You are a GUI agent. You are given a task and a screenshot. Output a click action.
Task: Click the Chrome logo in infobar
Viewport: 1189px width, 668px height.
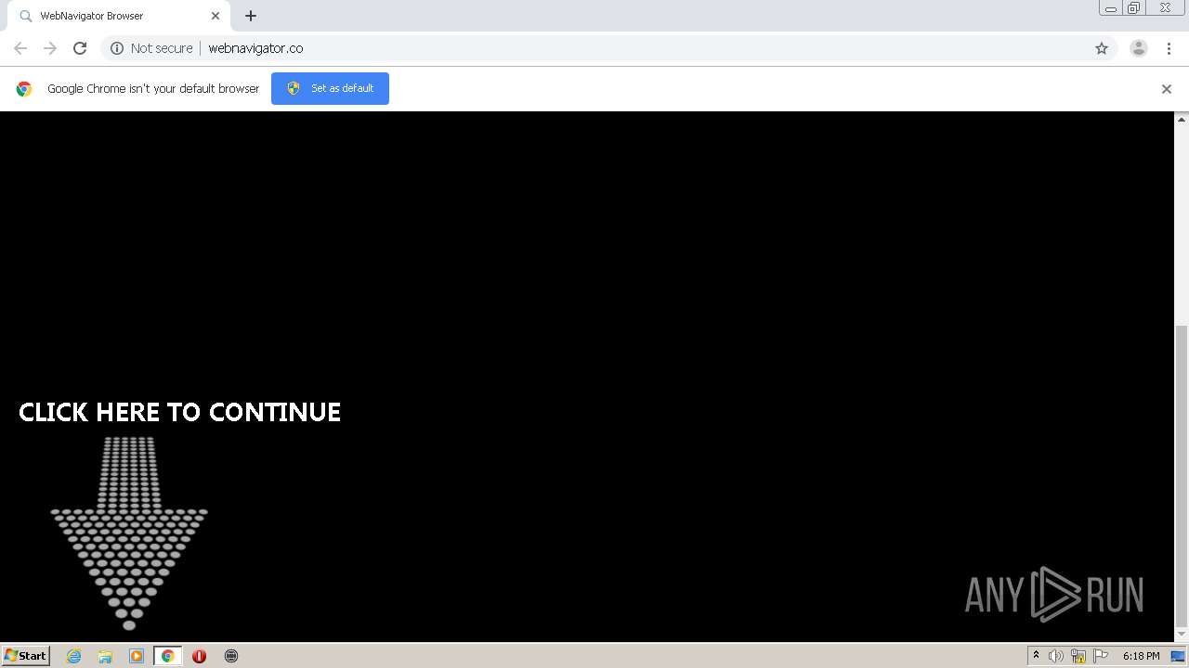[24, 89]
